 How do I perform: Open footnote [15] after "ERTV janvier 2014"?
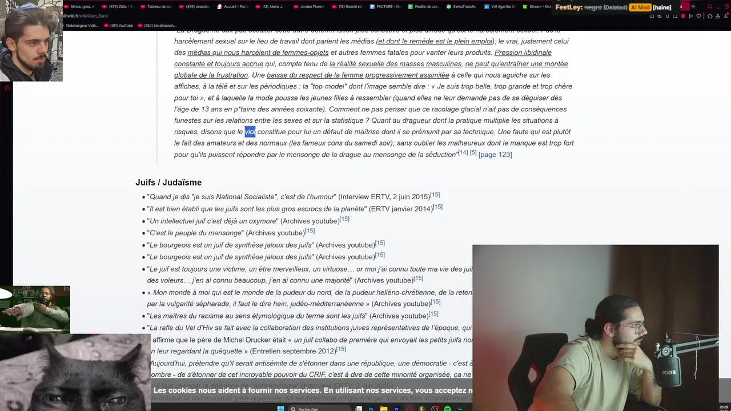tap(437, 207)
